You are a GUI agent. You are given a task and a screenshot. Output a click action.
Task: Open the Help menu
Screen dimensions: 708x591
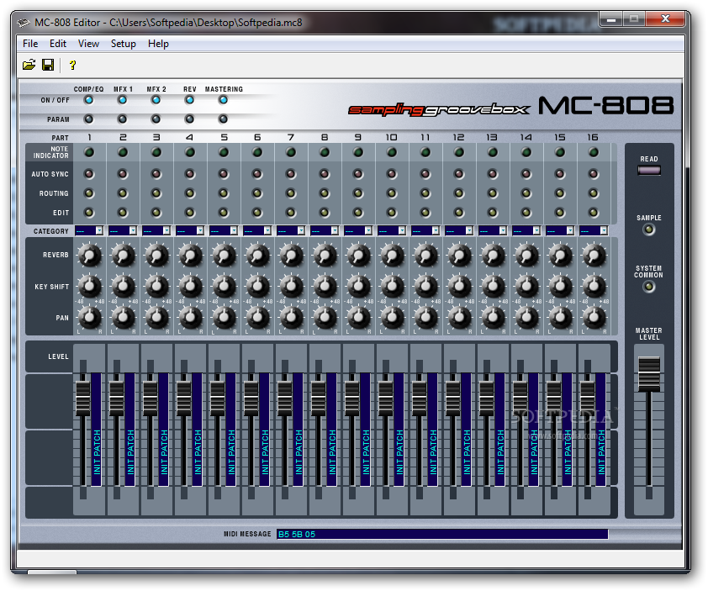(x=158, y=44)
